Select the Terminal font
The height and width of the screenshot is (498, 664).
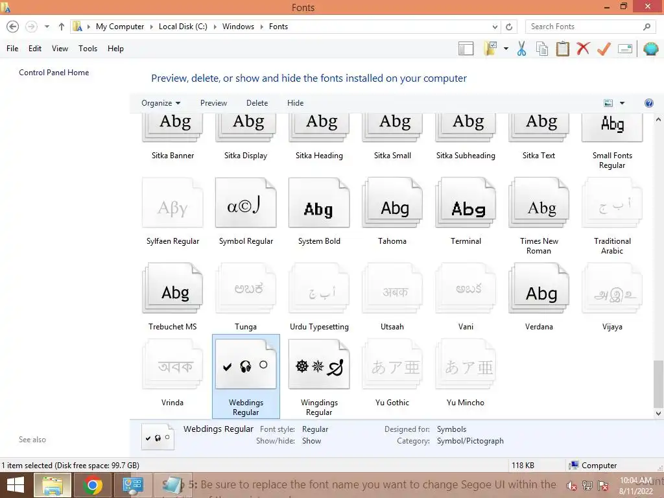[466, 211]
